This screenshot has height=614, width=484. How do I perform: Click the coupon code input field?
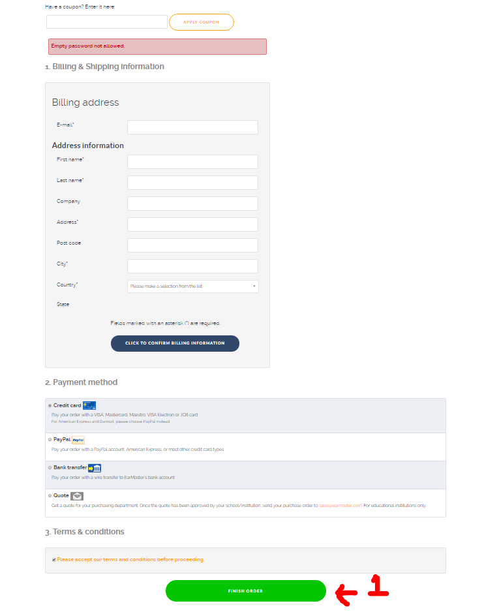(107, 22)
